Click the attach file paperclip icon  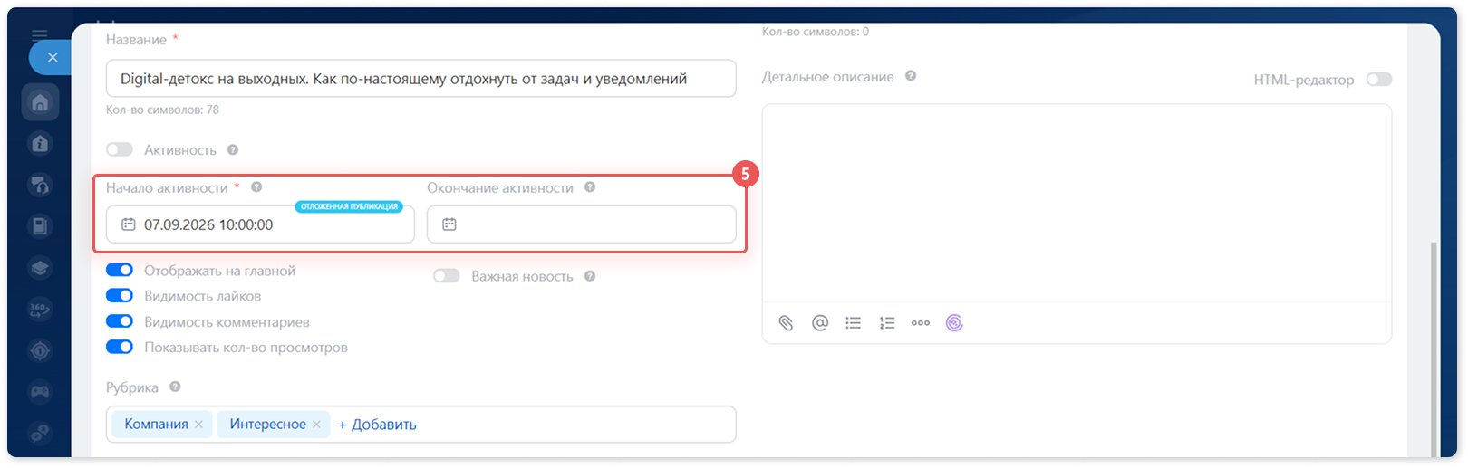[786, 323]
